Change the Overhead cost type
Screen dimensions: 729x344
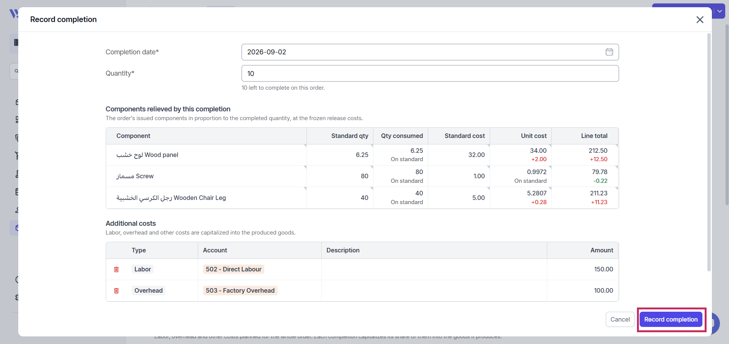click(148, 290)
